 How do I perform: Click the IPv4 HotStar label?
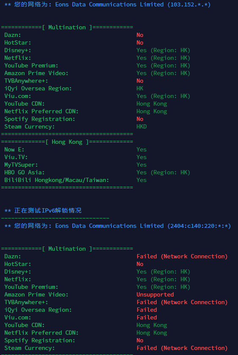point(18,42)
